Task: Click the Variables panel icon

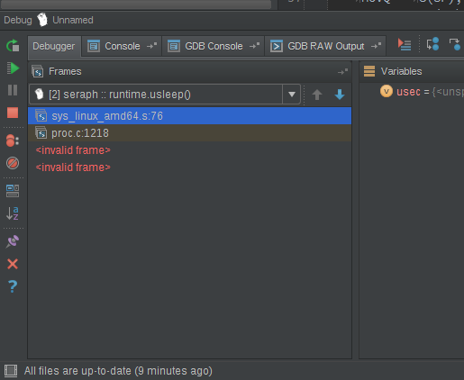Action: pos(369,71)
